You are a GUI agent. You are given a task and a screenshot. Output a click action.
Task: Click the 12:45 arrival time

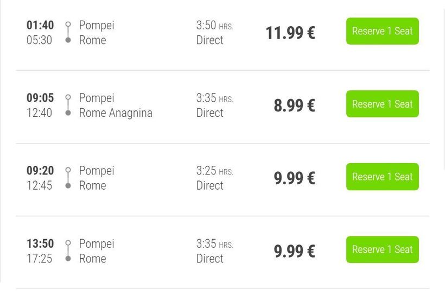click(39, 186)
